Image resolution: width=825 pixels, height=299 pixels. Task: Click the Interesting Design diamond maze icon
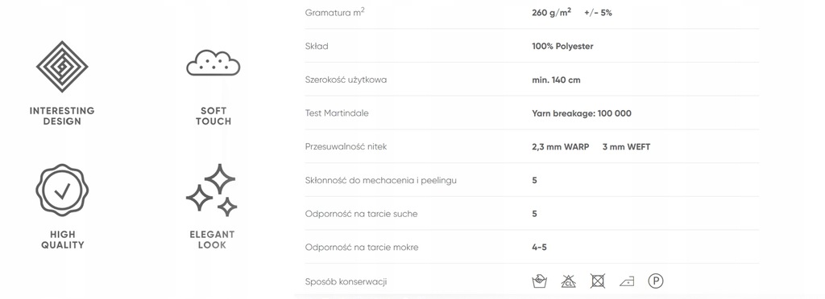click(62, 67)
